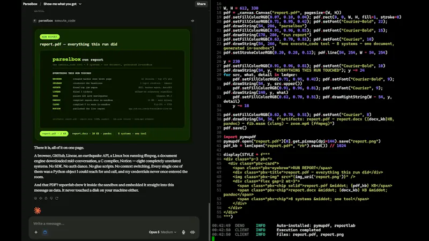
Task: Give the response a thumbs up
Action: tap(46, 198)
